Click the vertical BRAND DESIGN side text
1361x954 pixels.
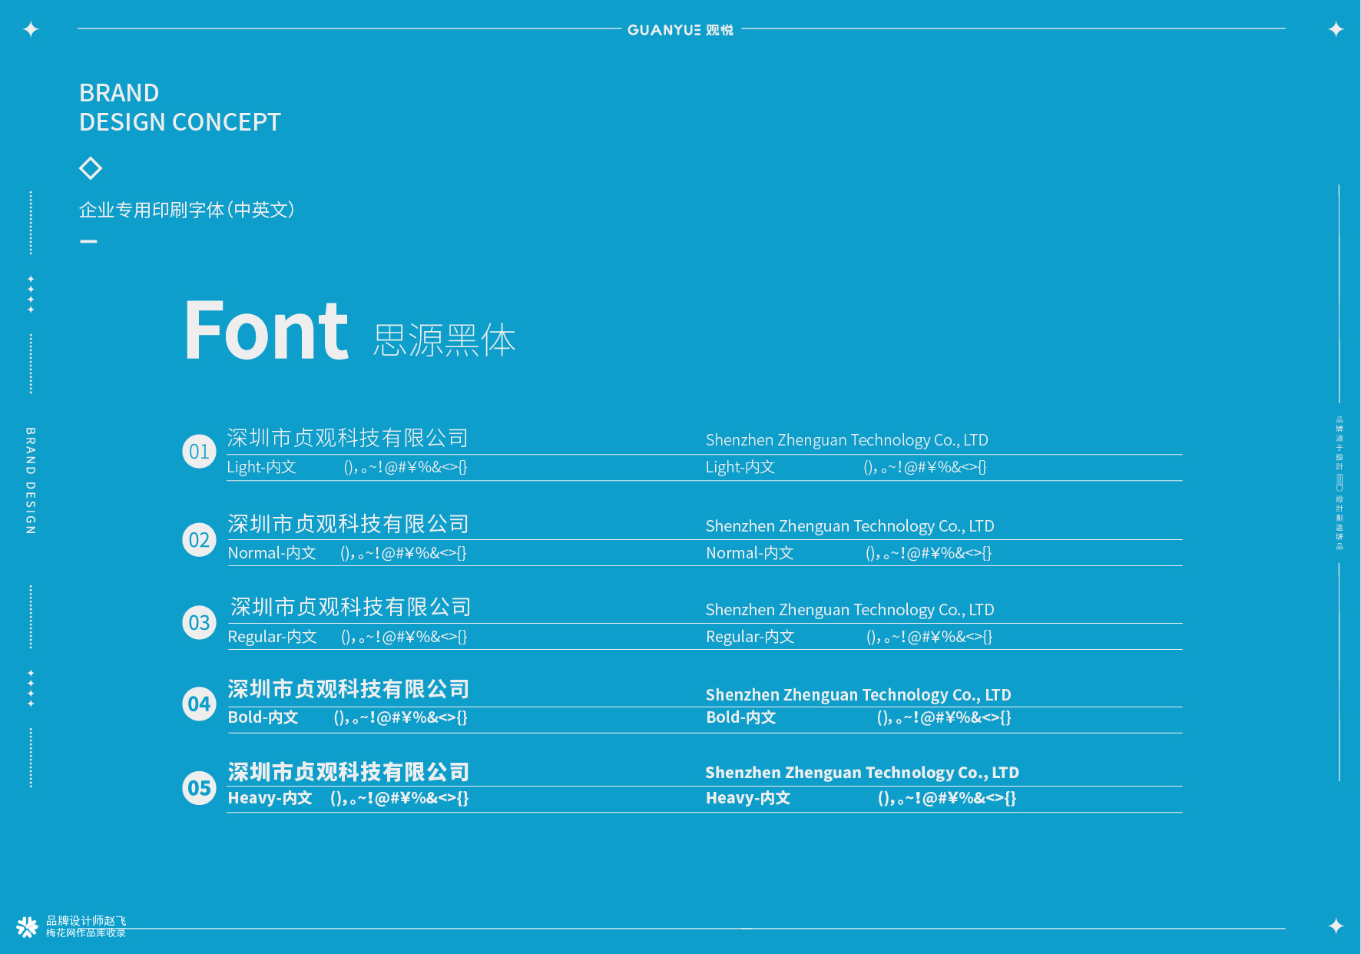31,480
